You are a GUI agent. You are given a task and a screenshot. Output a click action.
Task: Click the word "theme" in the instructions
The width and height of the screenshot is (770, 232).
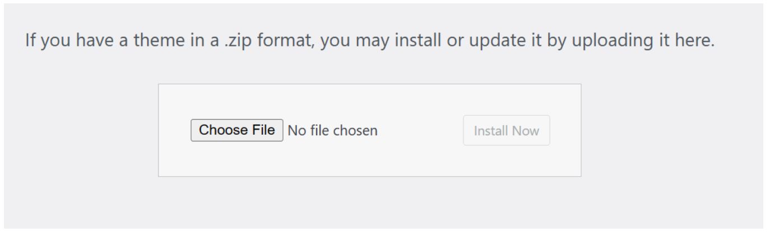tap(166, 41)
